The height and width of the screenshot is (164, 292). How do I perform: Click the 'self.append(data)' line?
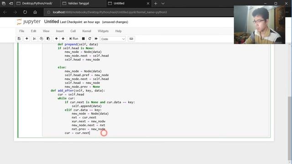coord(87,106)
